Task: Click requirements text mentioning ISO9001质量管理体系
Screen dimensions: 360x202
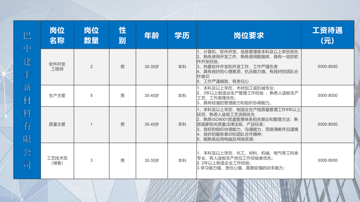Action: coord(249,124)
